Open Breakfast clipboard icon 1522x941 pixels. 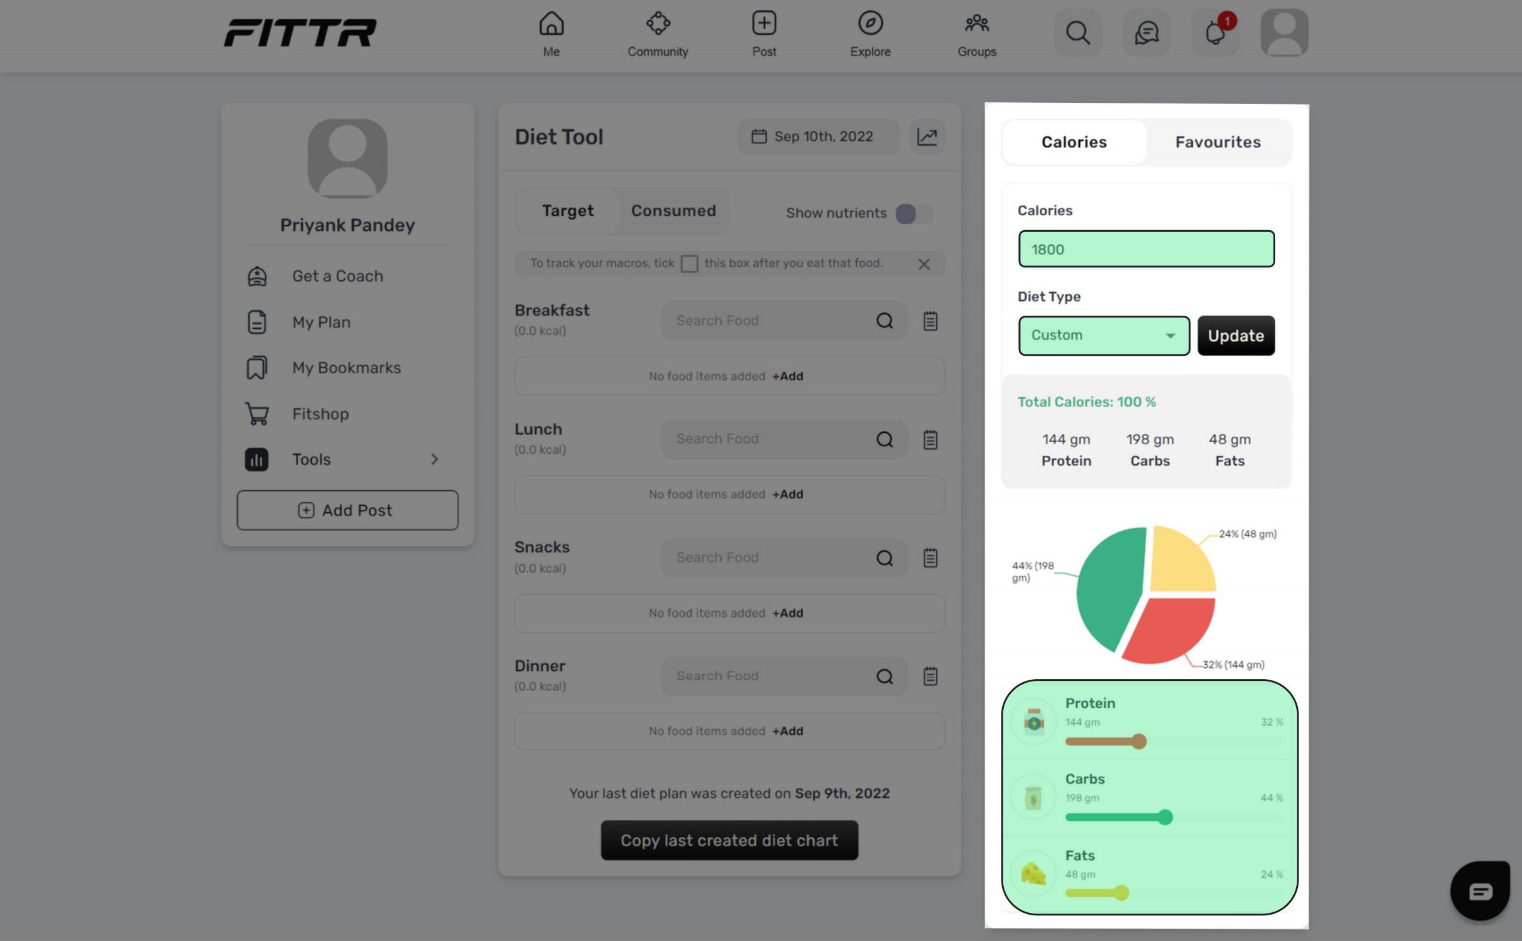(x=930, y=321)
